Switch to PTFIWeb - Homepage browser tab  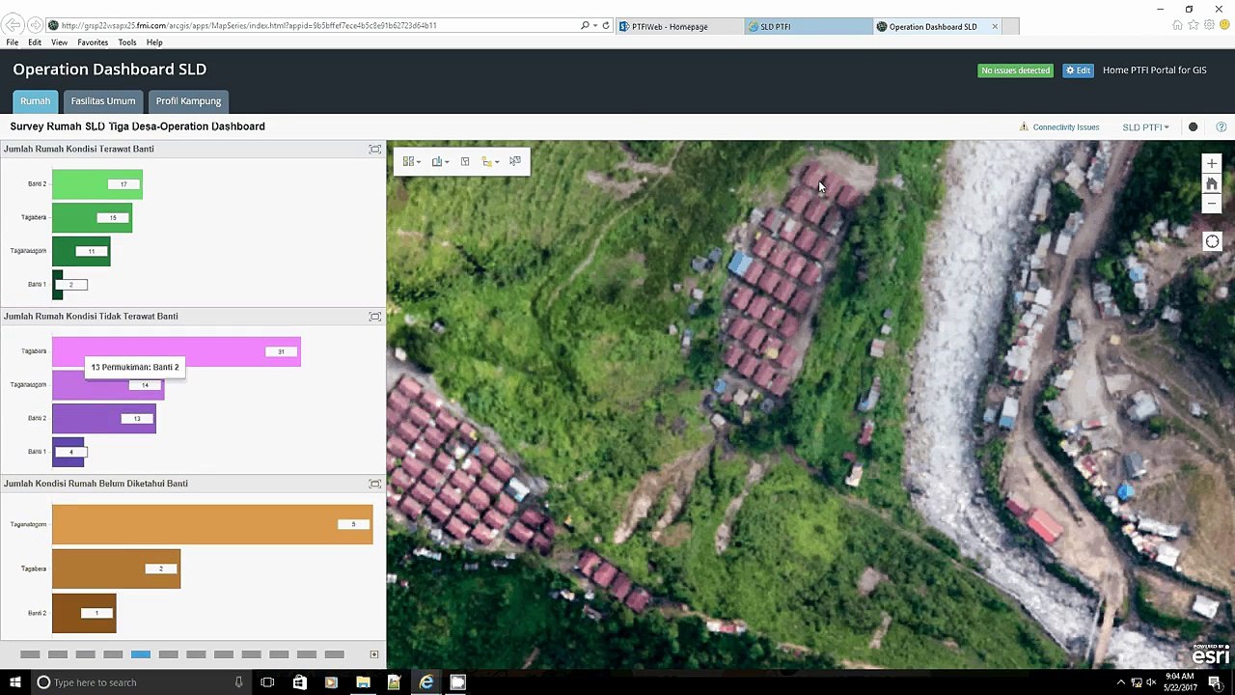[x=679, y=26]
